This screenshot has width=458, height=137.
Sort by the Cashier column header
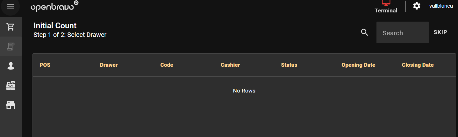pos(230,65)
